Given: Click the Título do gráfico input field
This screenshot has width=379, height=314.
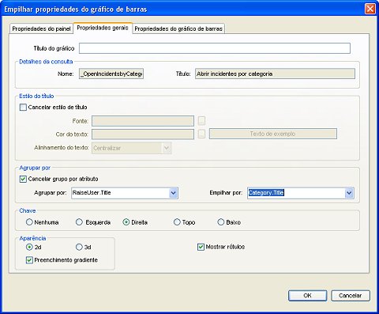Looking at the screenshot, I should pyautogui.click(x=215, y=48).
